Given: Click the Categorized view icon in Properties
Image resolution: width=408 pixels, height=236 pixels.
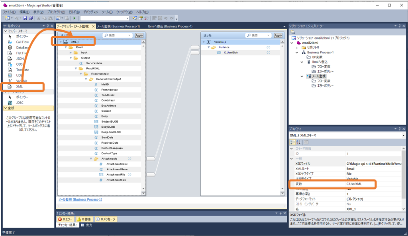Looking at the screenshot, I should coord(292,142).
